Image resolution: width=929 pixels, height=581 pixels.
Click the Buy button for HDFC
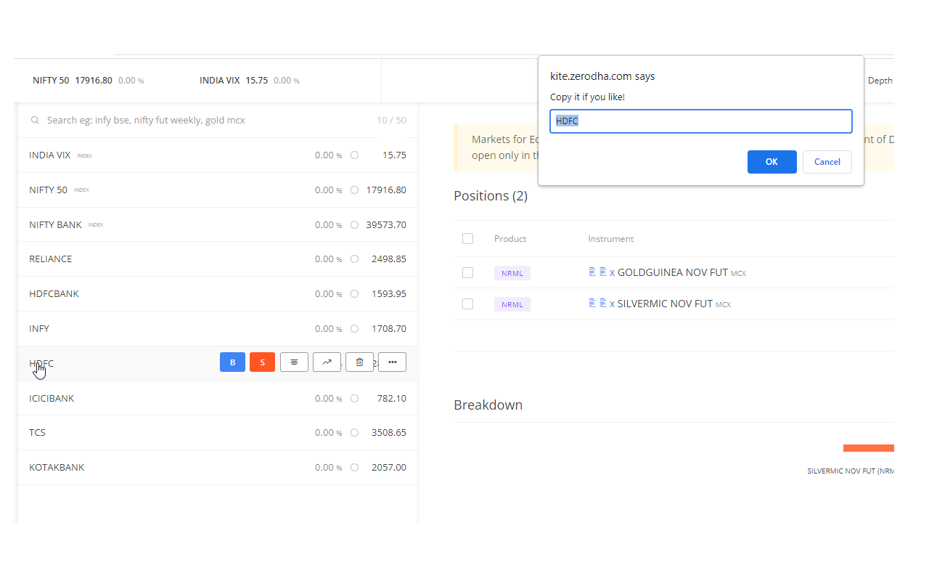pyautogui.click(x=232, y=362)
